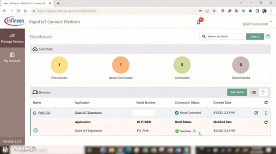
Task: Select the yellow Provisioned summary circle
Action: (59, 65)
